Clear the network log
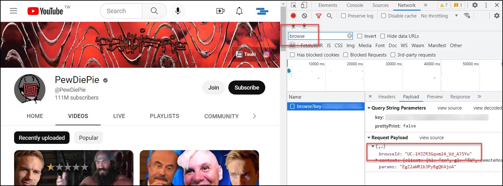This screenshot has height=186, width=503. [304, 16]
